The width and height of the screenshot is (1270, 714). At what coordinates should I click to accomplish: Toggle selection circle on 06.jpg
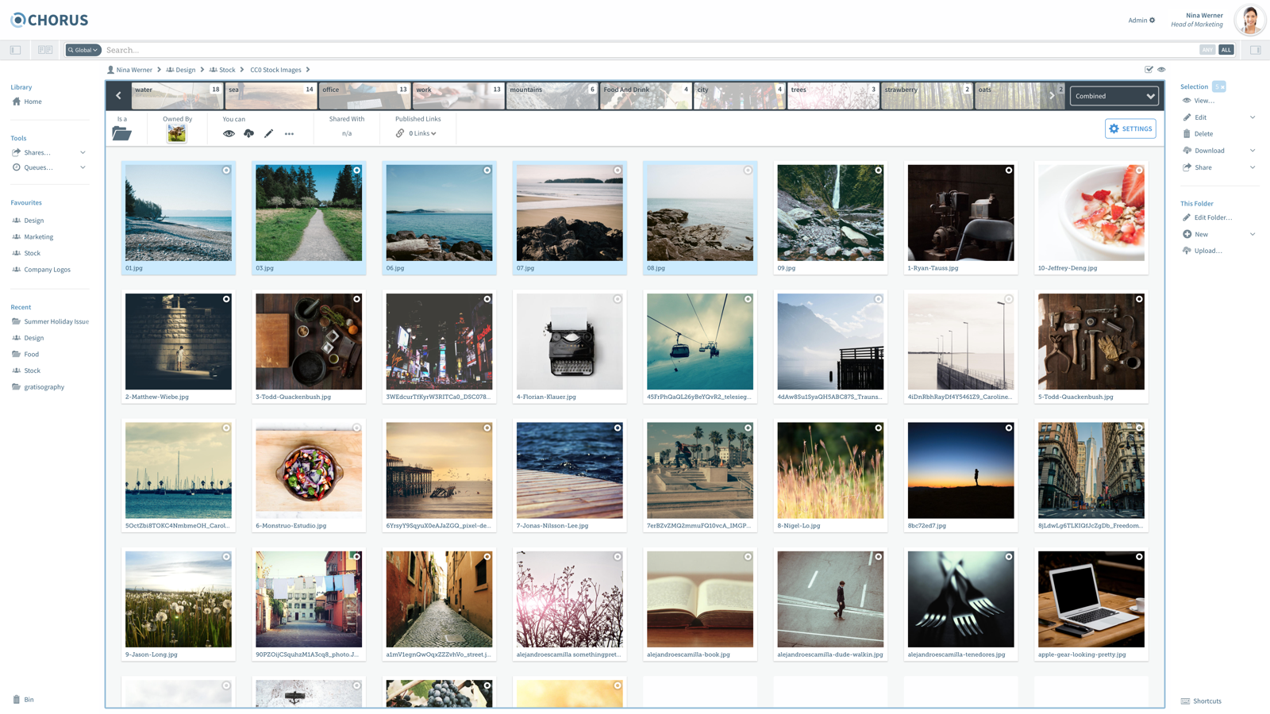pyautogui.click(x=487, y=171)
